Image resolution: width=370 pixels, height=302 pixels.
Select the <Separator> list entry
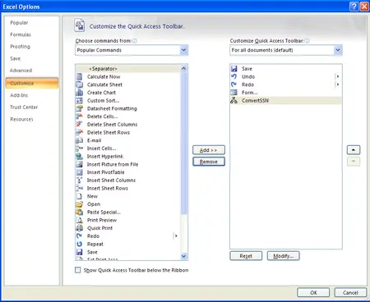pyautogui.click(x=128, y=69)
